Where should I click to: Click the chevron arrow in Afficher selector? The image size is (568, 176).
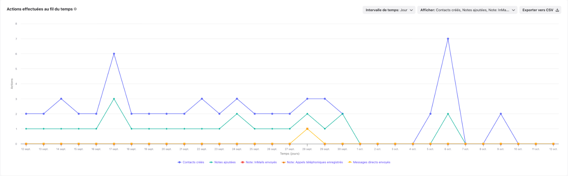tap(513, 10)
